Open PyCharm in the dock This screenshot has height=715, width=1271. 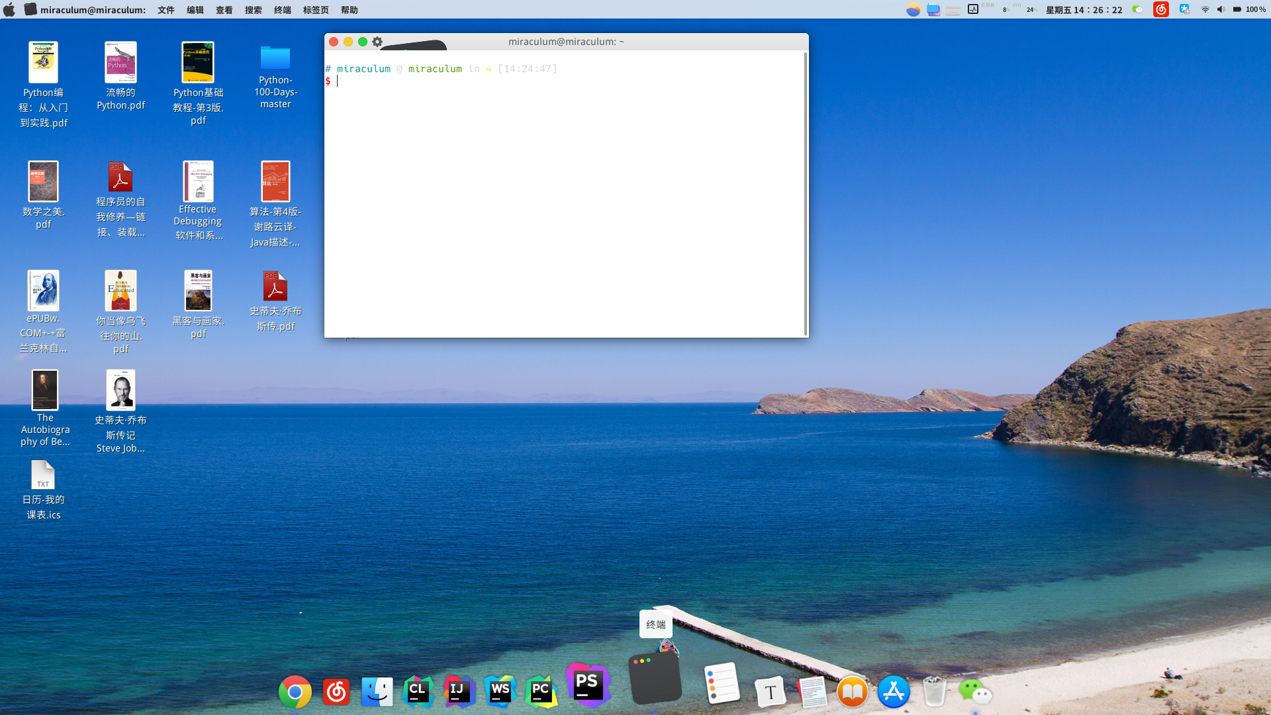tap(541, 692)
